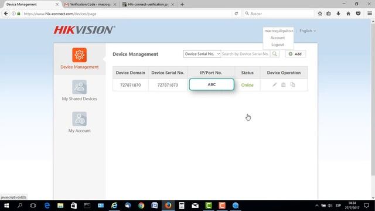Open the English language dropdown

308,31
